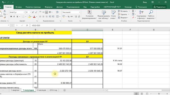Increase font size with larger A
Screen dimensions: 170x95
[x=33, y=12]
